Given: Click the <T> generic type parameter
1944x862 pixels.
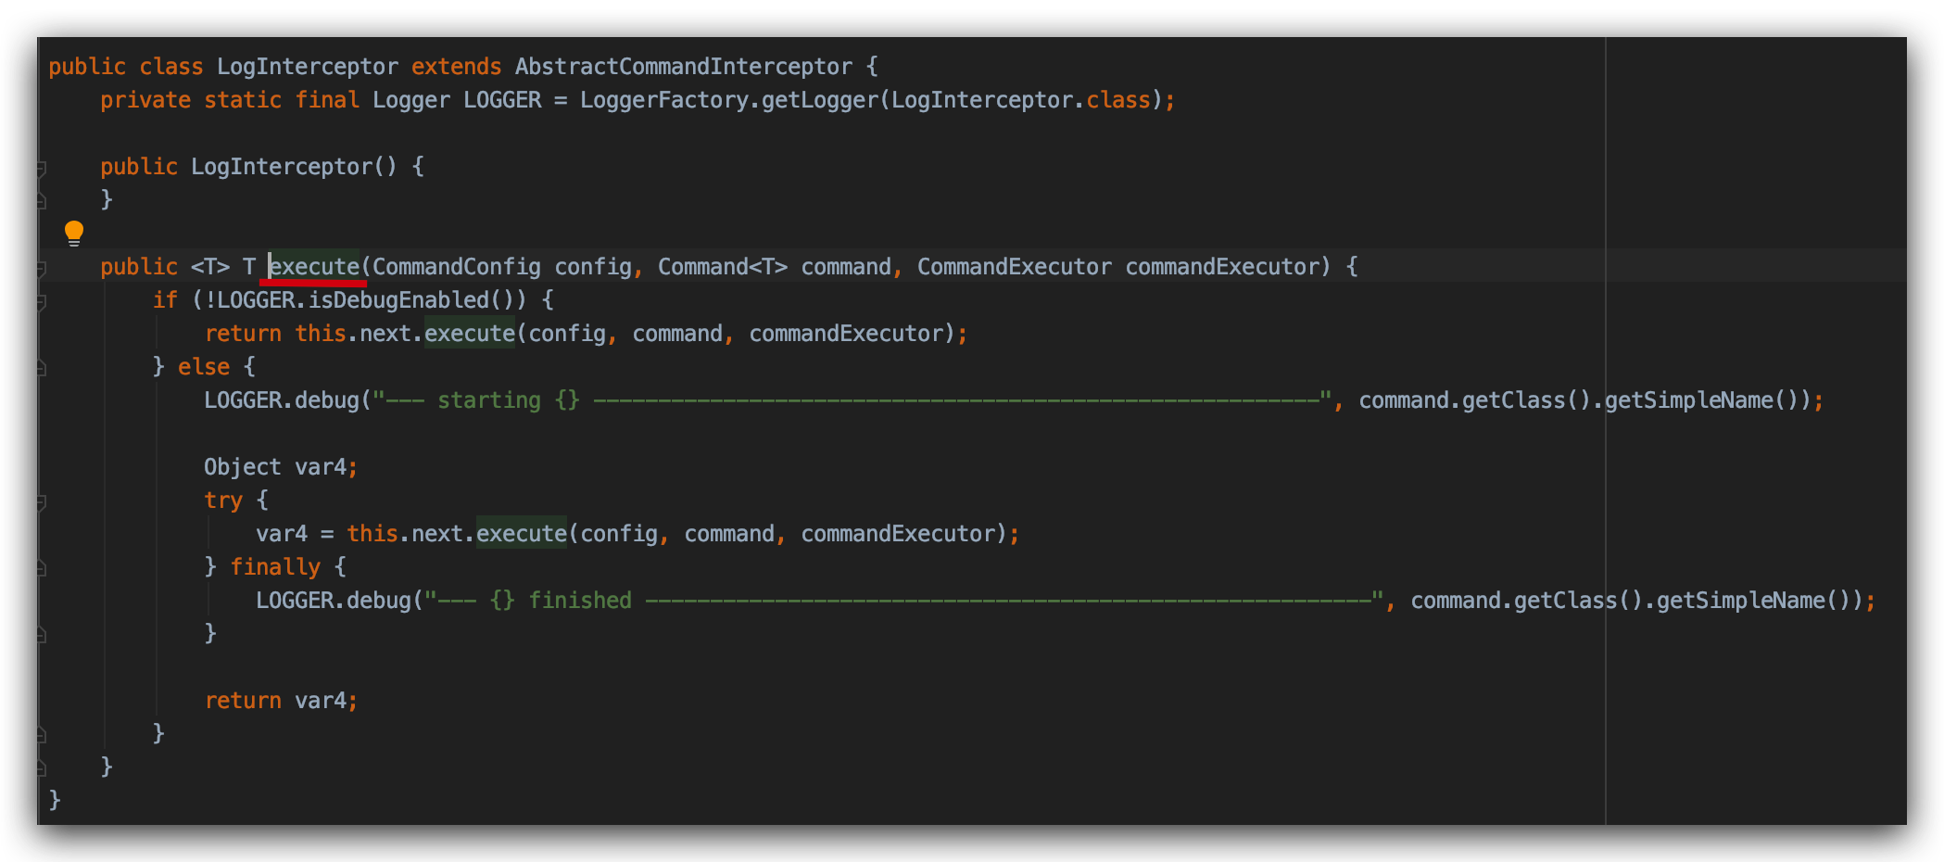Looking at the screenshot, I should (x=210, y=267).
